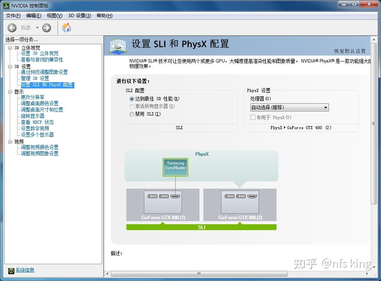Image resolution: width=381 pixels, height=281 pixels.
Task: Collapse the 显示 tree node
Action: (x=10, y=92)
